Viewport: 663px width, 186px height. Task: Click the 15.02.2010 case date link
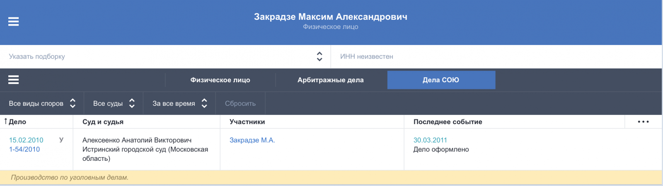[26, 140]
